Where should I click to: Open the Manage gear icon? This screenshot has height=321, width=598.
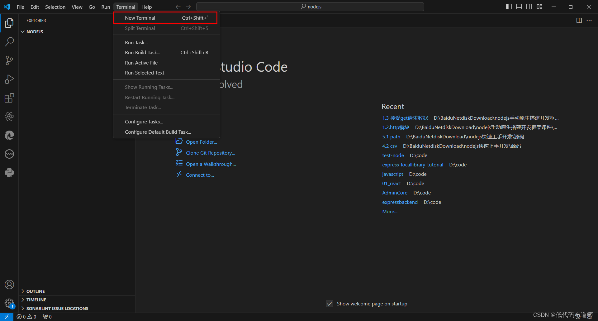click(9, 303)
